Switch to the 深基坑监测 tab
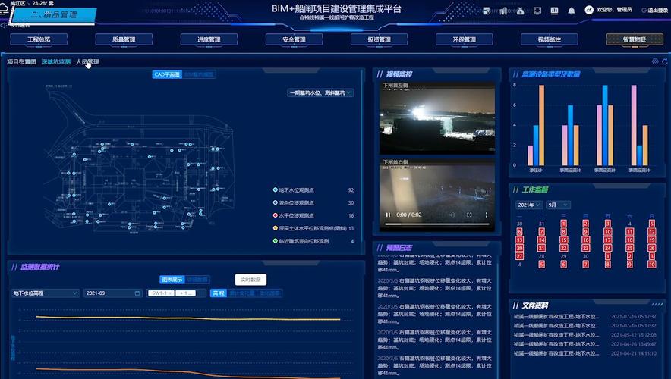The width and height of the screenshot is (671, 379). click(x=56, y=62)
